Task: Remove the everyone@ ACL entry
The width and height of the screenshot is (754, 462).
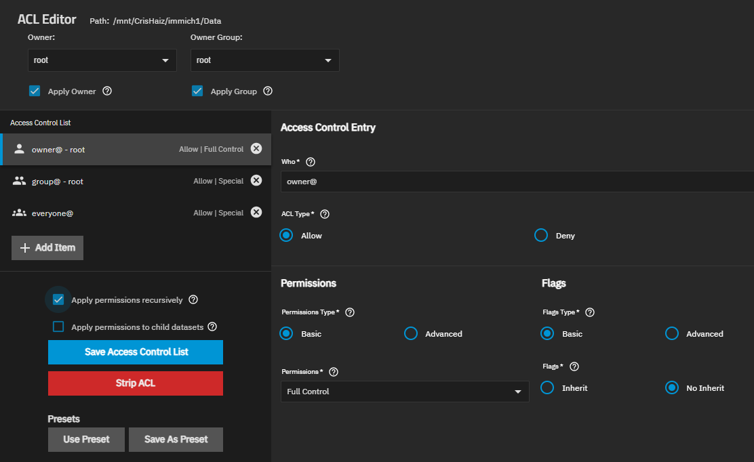Action: tap(256, 213)
